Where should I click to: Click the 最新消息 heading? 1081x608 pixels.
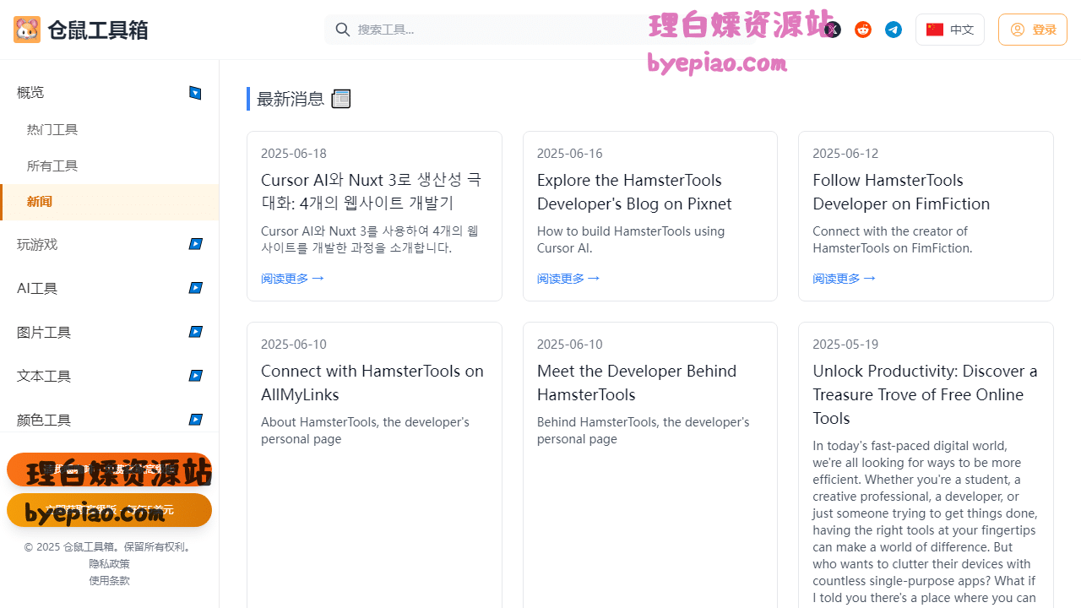[291, 99]
